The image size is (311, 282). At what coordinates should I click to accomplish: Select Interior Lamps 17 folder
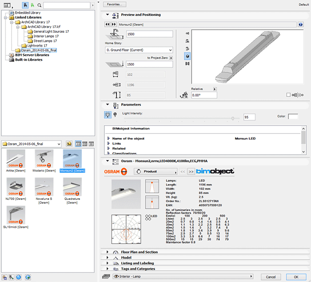tap(46, 36)
